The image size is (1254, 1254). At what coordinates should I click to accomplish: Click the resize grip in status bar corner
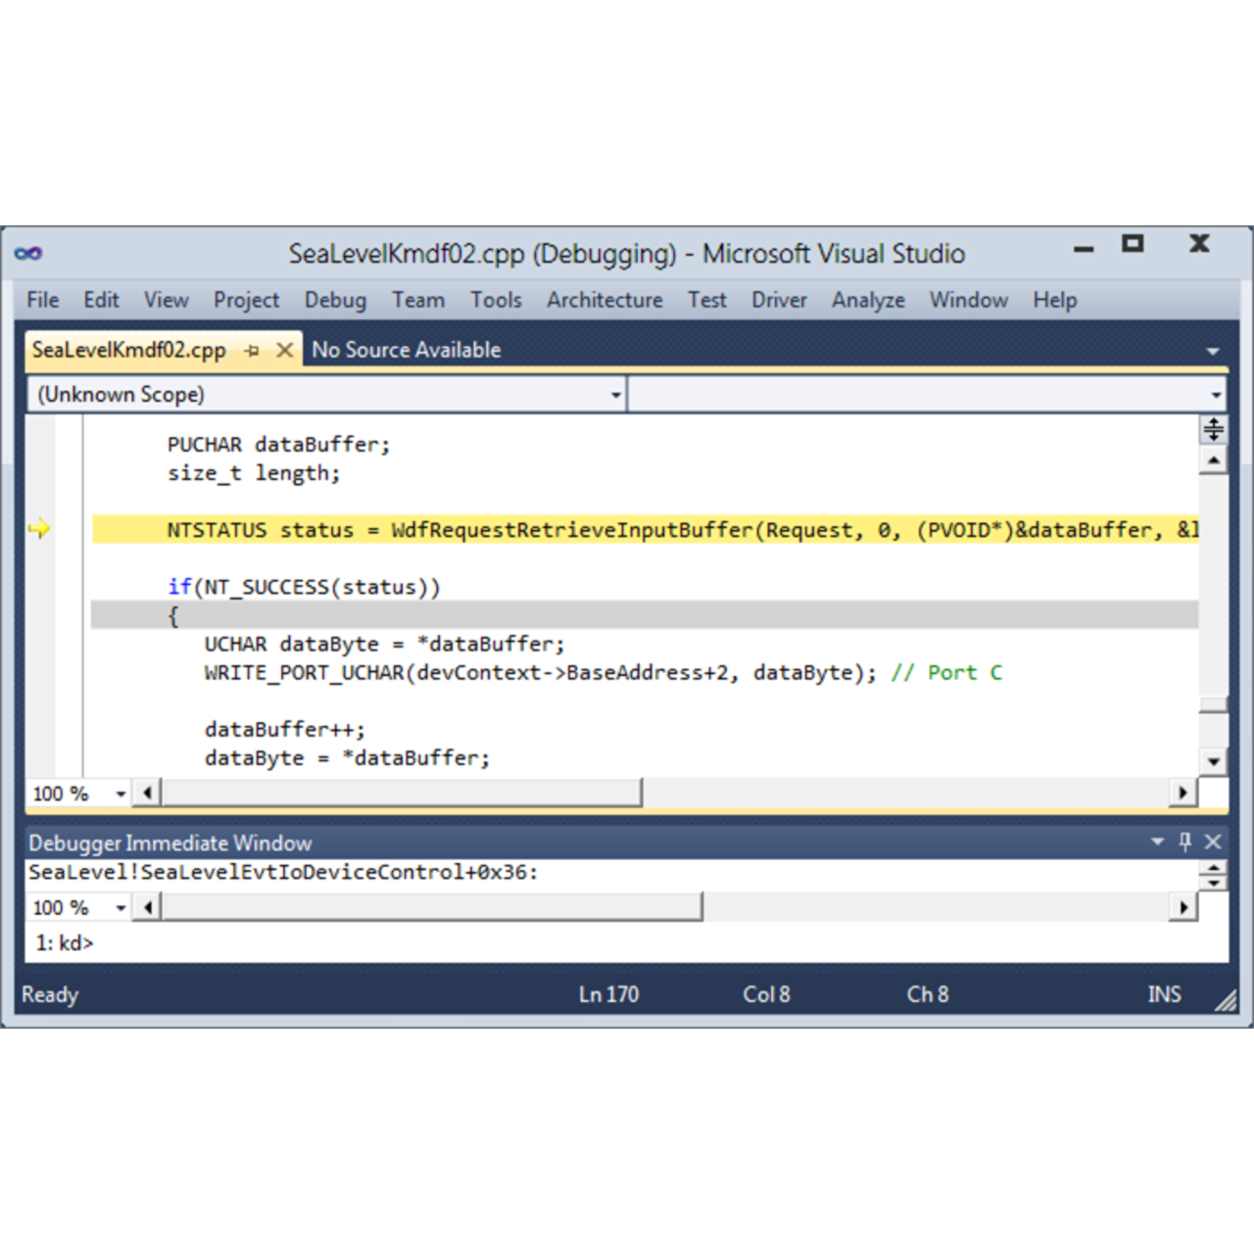click(1224, 1000)
